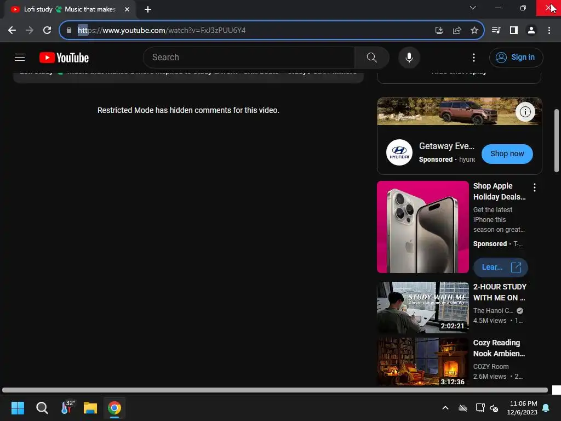Toggle Chrome side panel
The image size is (561, 421).
click(x=514, y=30)
